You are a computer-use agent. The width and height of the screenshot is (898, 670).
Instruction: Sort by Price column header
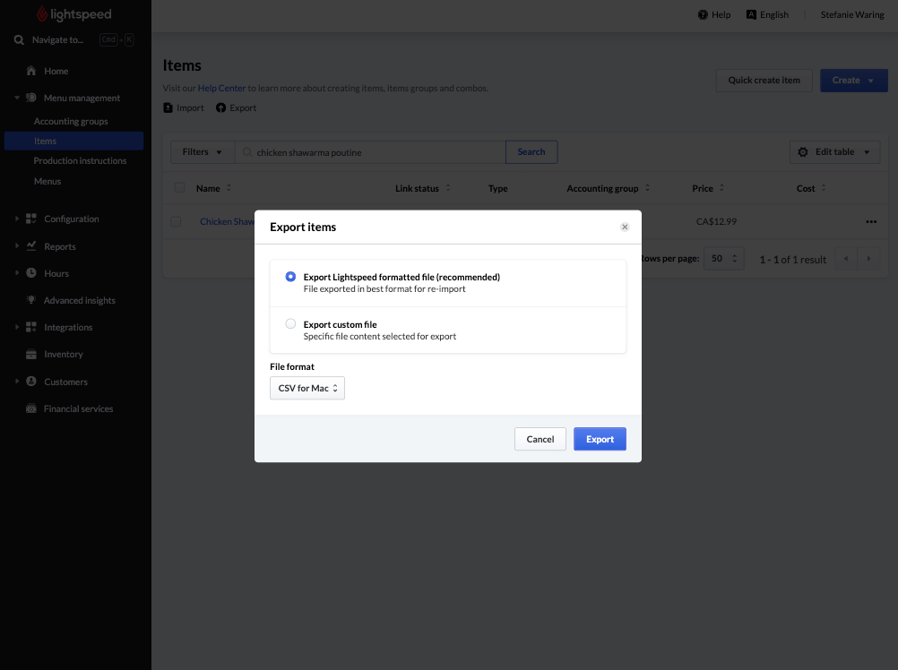point(708,188)
